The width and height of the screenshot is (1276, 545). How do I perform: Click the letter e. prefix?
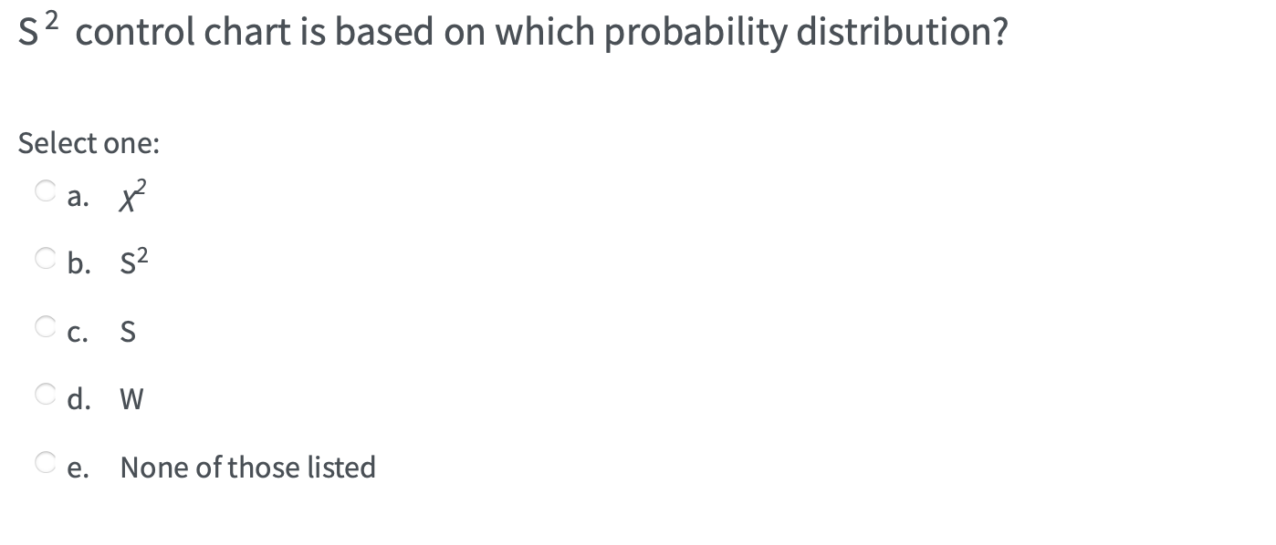point(78,467)
